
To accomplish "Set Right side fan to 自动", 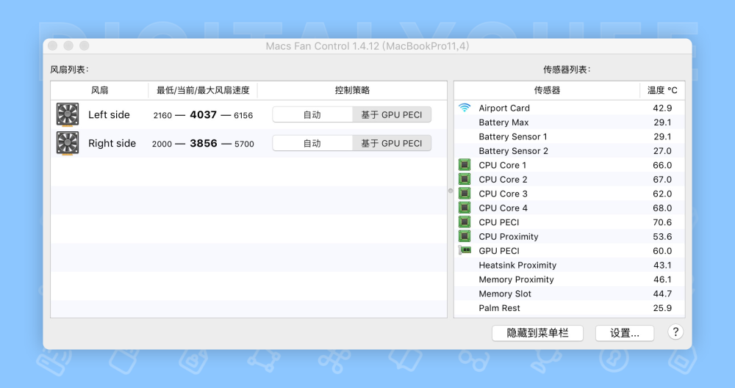I will pos(312,143).
